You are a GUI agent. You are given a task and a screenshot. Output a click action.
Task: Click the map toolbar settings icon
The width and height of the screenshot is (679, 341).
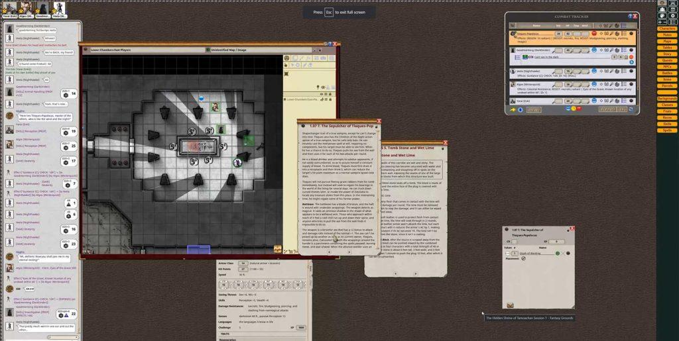(286, 58)
